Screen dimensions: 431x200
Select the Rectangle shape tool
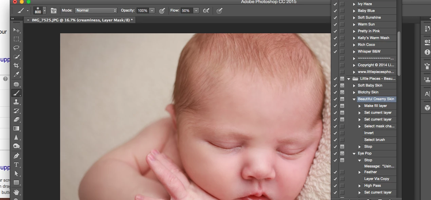(x=16, y=182)
